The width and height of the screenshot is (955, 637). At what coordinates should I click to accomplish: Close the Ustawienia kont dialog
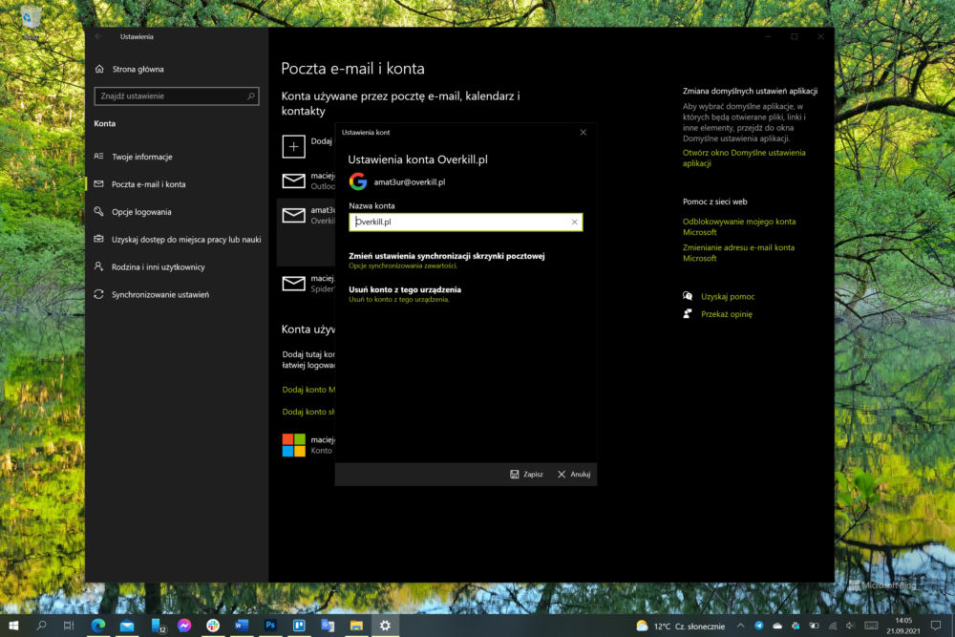point(583,132)
